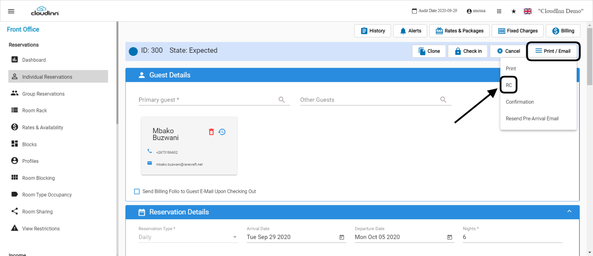Click the guest email envelope icon
Viewport: 593px width, 256px height.
(x=150, y=163)
